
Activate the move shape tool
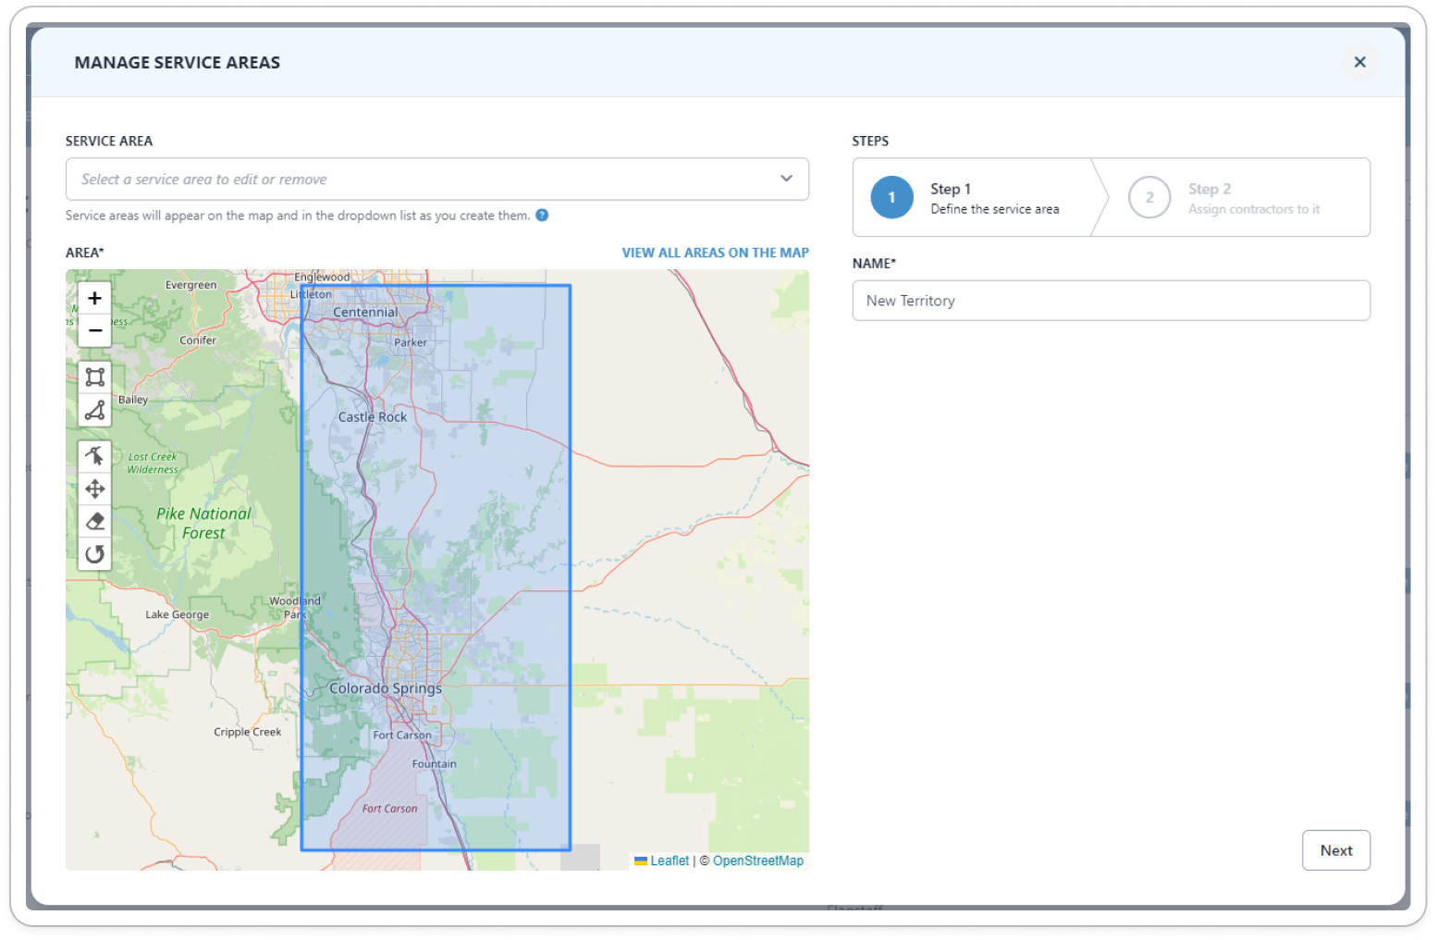[x=94, y=489]
